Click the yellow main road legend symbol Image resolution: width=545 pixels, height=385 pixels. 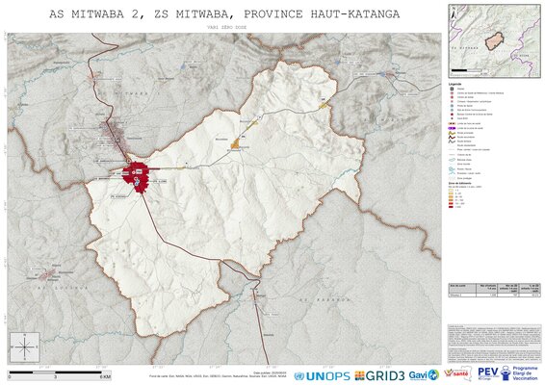pos(452,133)
